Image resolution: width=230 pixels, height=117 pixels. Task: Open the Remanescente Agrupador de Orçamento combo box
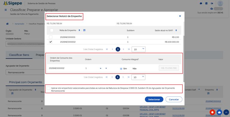pyautogui.click(x=25, y=72)
